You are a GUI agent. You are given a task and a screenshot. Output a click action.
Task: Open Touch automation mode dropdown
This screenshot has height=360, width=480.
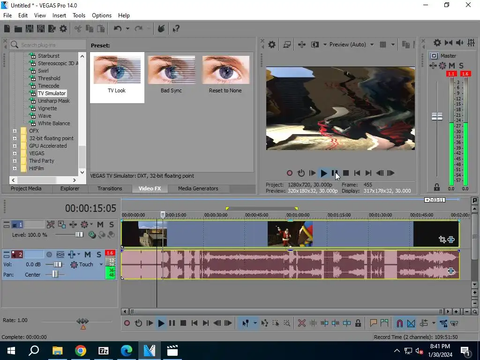(101, 264)
